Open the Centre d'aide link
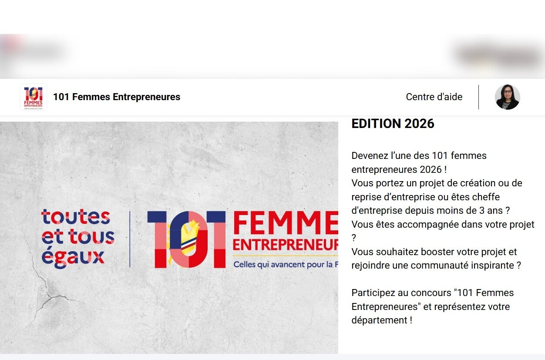 434,97
